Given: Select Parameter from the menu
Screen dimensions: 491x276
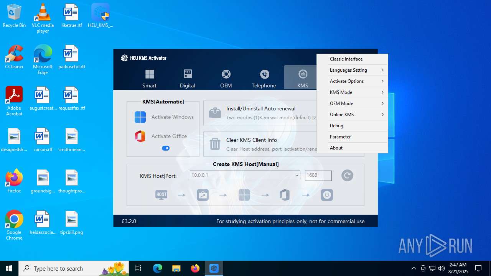Looking at the screenshot, I should click(352, 137).
